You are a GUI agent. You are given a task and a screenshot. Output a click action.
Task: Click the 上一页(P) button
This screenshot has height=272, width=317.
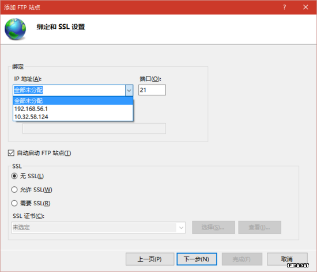(150, 259)
